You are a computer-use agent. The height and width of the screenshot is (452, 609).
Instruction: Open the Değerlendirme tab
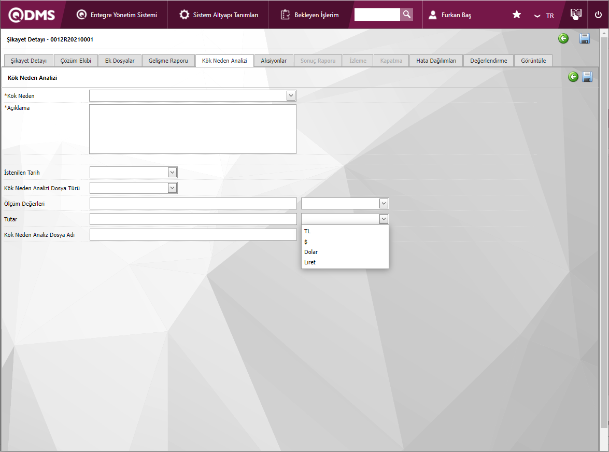pyautogui.click(x=489, y=61)
